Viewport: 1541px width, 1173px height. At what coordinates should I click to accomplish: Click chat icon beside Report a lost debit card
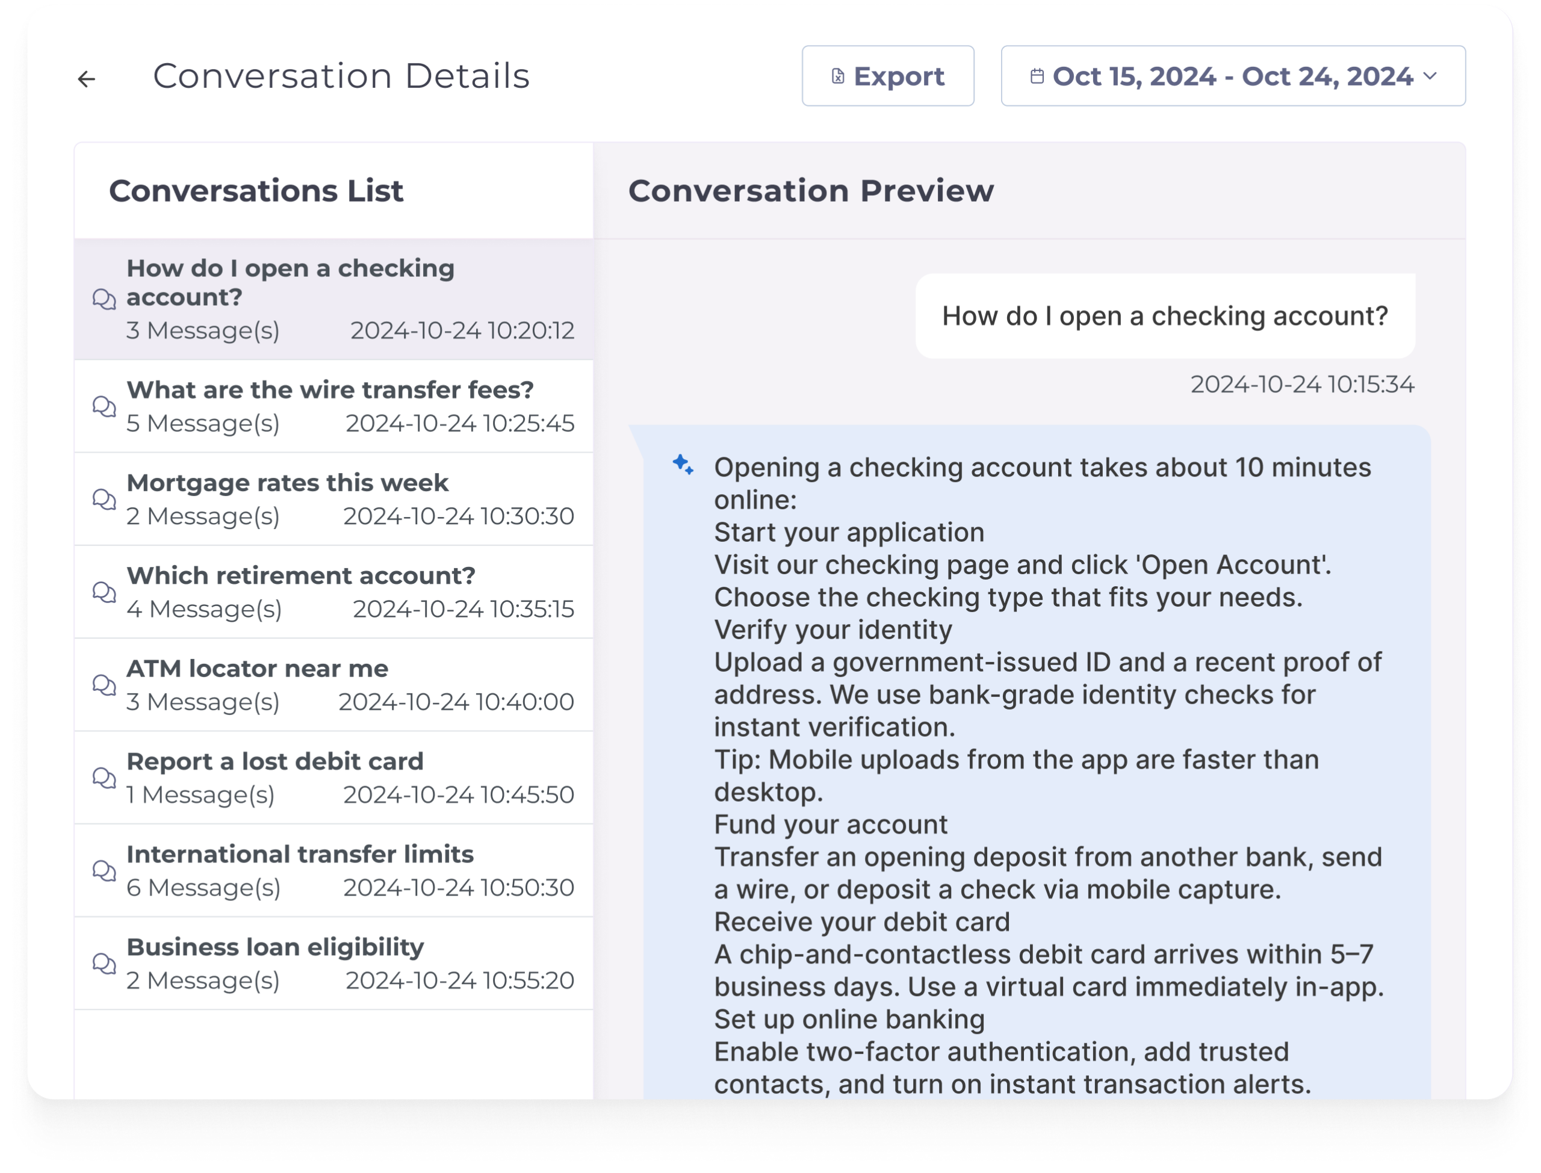[x=104, y=778]
